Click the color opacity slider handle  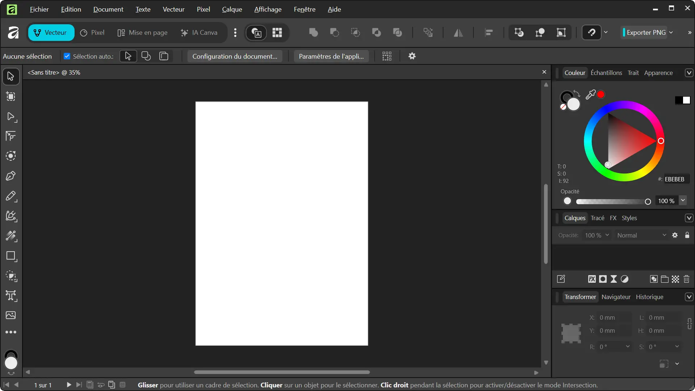pyautogui.click(x=648, y=202)
